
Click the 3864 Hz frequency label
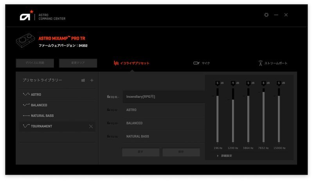[248, 148]
